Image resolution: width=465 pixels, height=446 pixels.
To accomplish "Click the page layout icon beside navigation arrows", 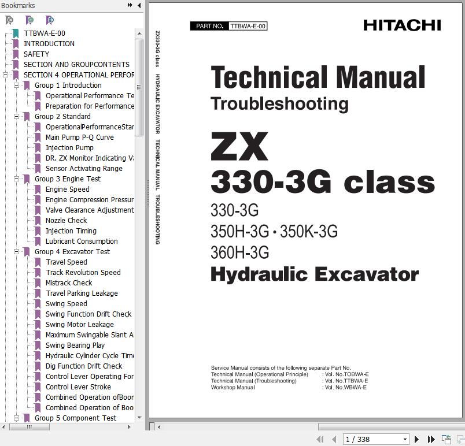I will pos(446,439).
